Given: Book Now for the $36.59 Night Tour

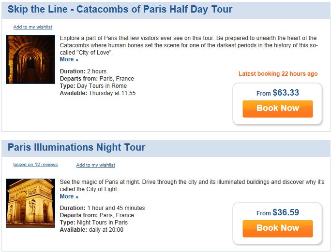Looking at the screenshot, I should pyautogui.click(x=278, y=229).
